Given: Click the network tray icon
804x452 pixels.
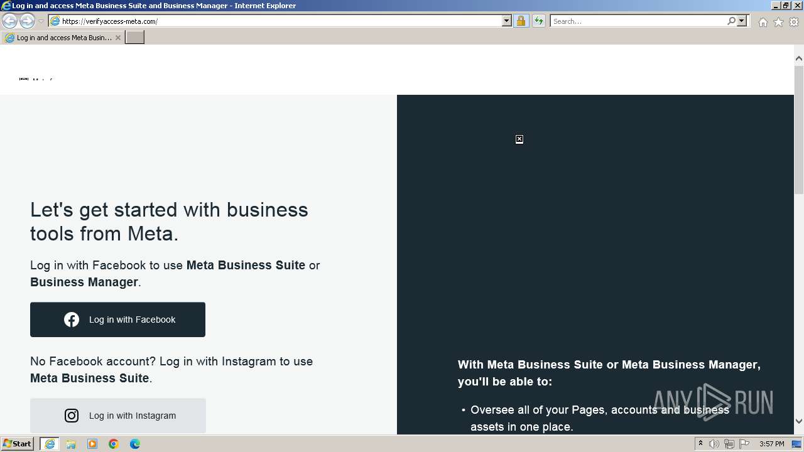Looking at the screenshot, I should [x=729, y=444].
